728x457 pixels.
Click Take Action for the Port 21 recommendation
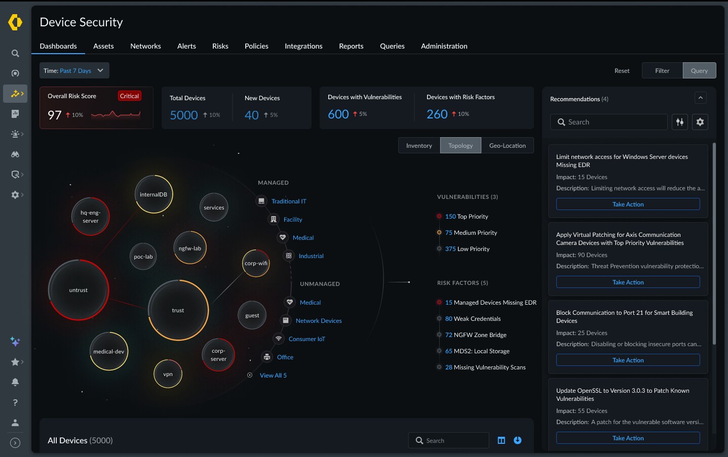[x=628, y=360]
